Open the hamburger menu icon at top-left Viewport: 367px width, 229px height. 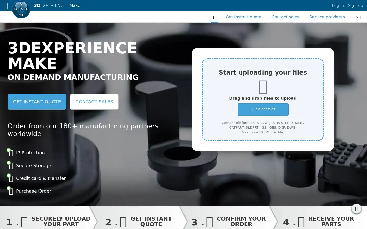[x=6, y=6]
